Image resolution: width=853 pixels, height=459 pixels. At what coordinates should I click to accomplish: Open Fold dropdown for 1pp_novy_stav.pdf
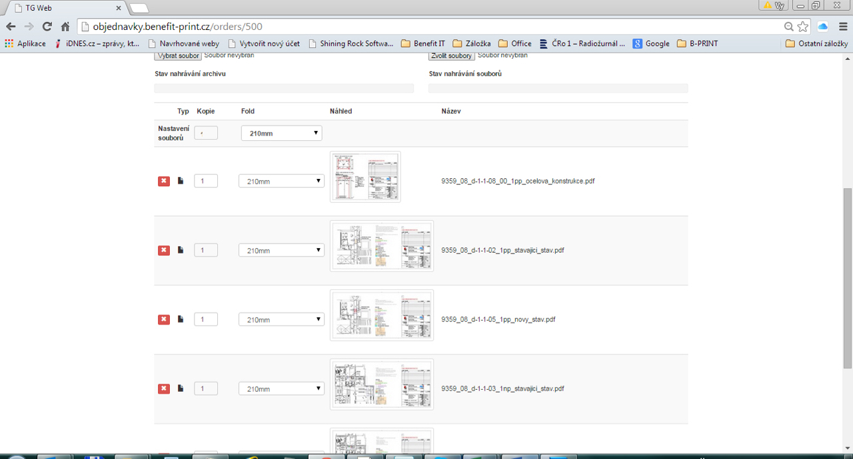281,319
